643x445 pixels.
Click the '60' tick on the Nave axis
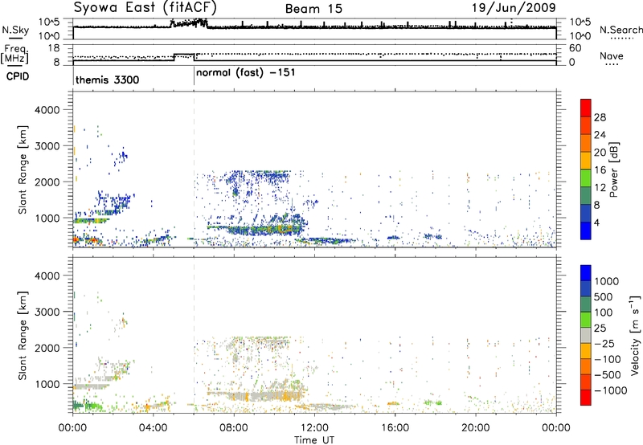[x=575, y=48]
